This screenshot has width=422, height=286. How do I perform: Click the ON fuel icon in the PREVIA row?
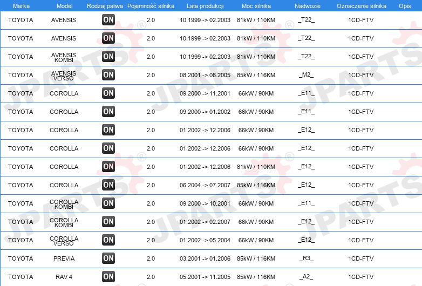tap(108, 258)
